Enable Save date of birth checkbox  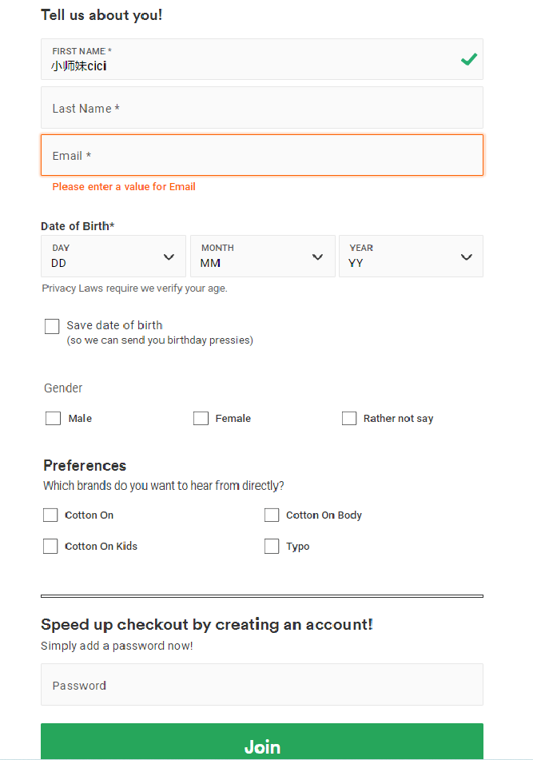(53, 326)
